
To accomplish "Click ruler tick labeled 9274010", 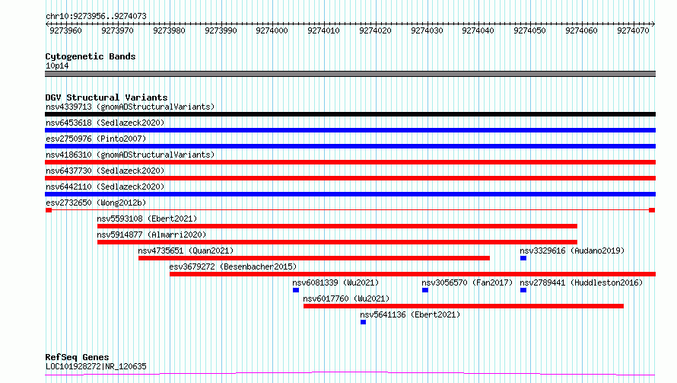I will (324, 30).
